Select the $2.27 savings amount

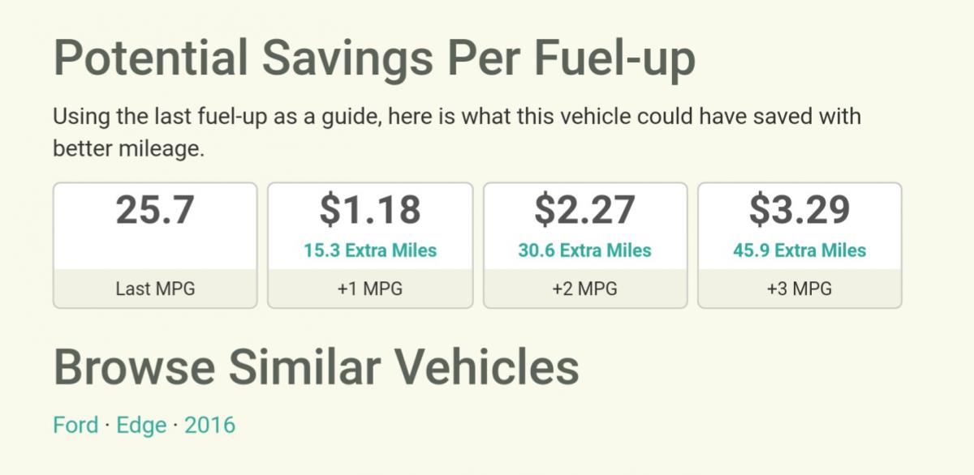pos(584,210)
